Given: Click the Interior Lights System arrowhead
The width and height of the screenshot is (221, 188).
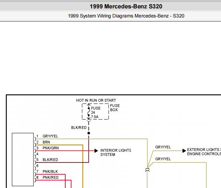Looking at the screenshot, I should (96, 151).
